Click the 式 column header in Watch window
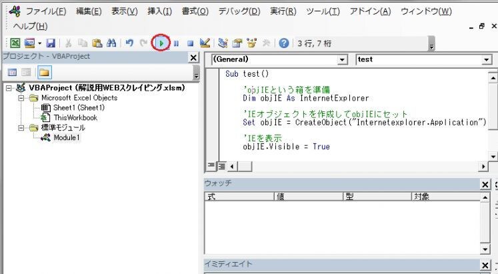This screenshot has width=498, height=274. pyautogui.click(x=239, y=197)
